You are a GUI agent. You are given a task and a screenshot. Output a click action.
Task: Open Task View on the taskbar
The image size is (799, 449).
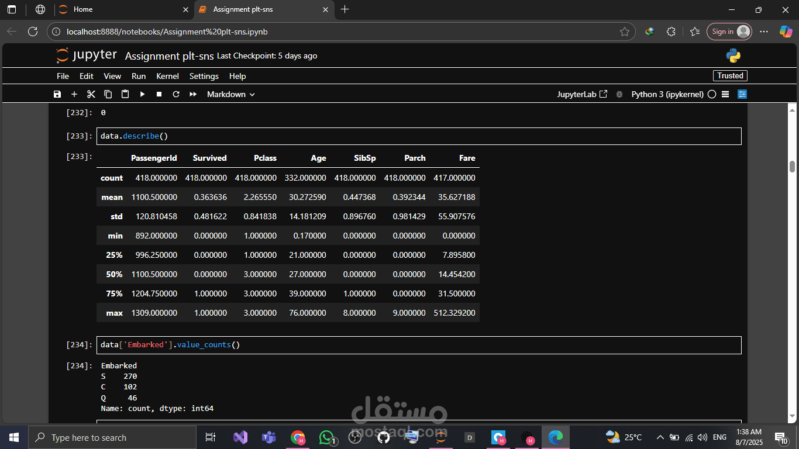(211, 437)
